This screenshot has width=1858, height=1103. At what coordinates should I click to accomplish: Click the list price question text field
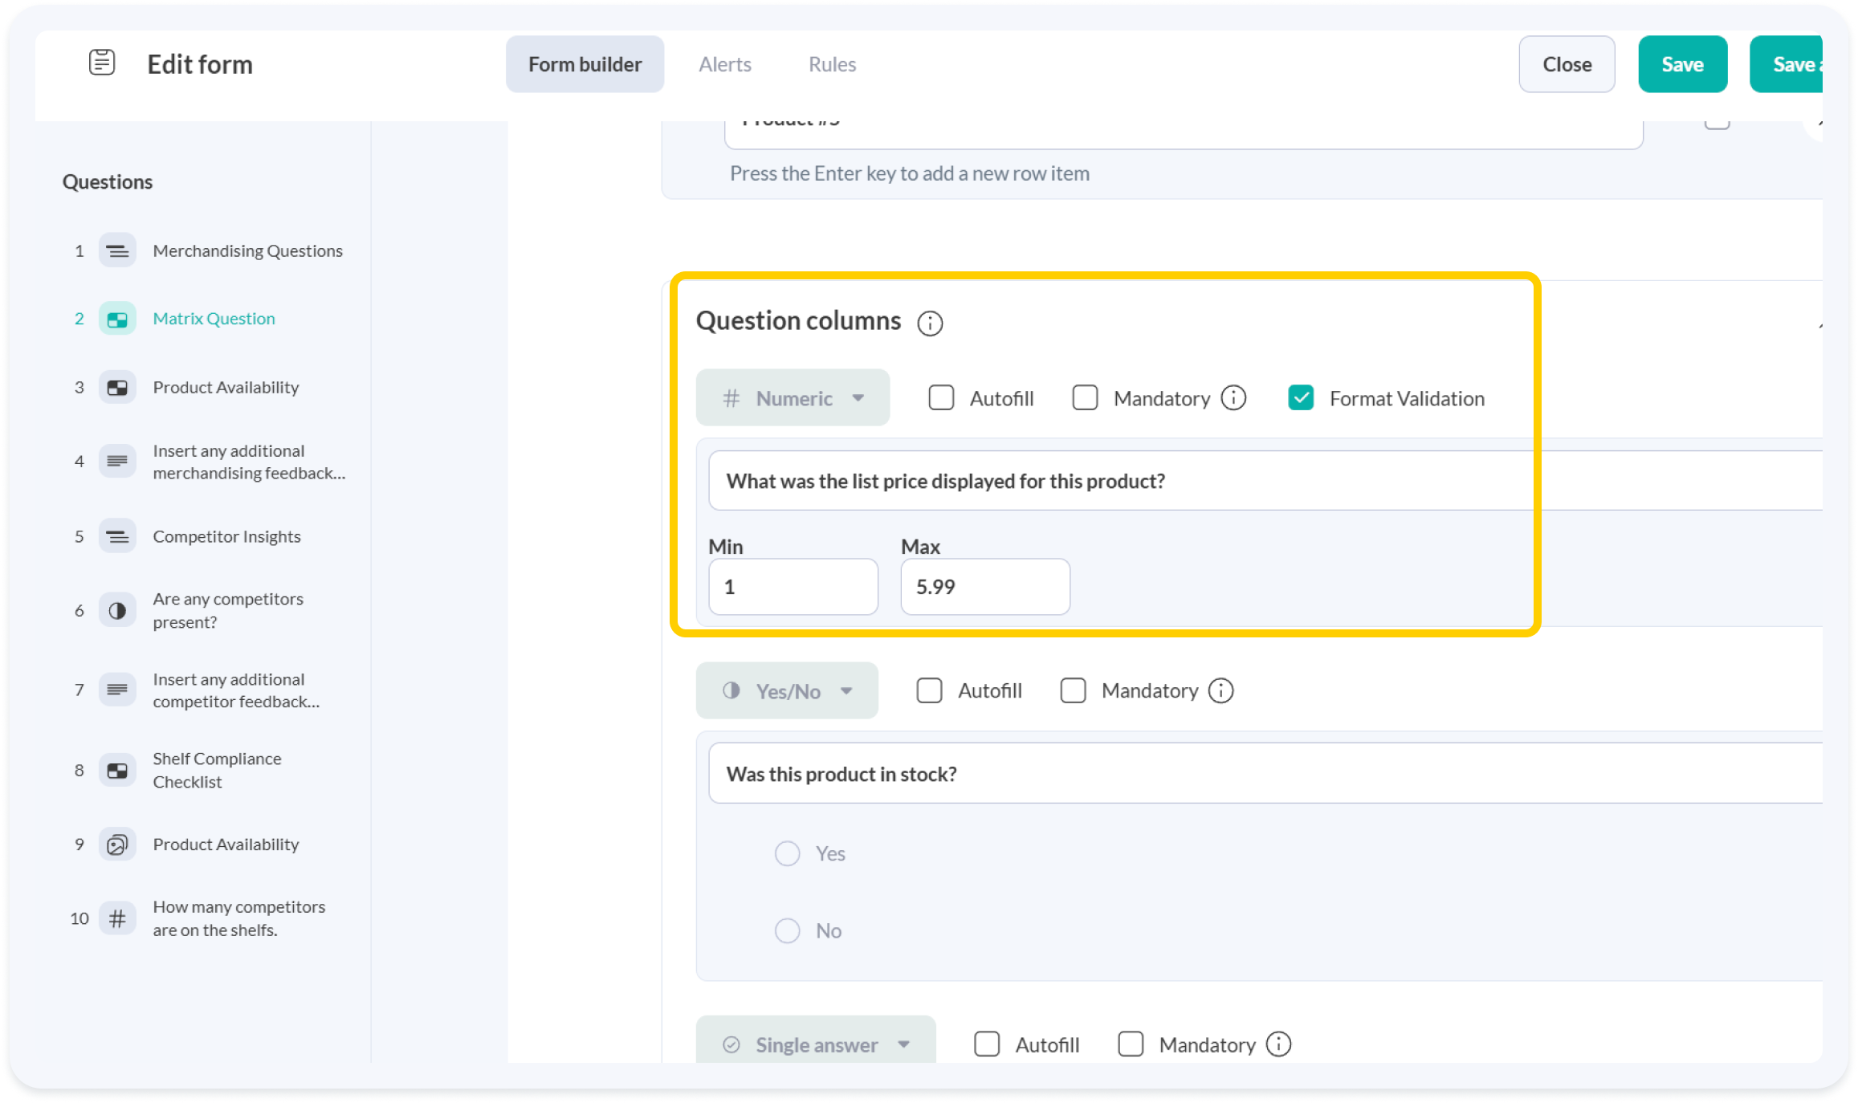click(x=1265, y=480)
